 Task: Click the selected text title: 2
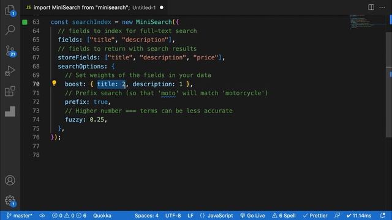coord(111,84)
